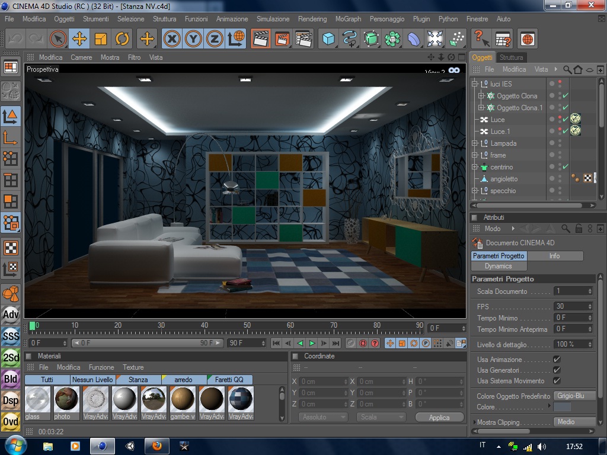
Task: Click the Colore swatch in attributes
Action: (562, 407)
